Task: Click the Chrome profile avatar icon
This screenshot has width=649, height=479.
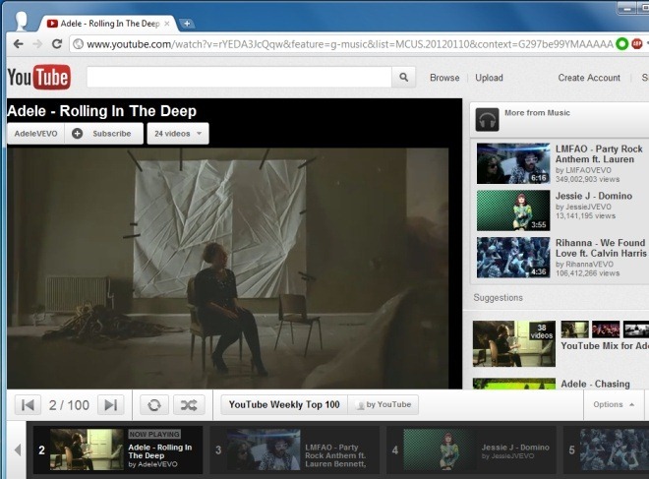Action: 20,21
